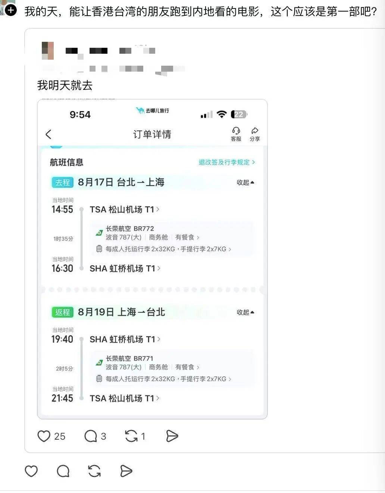Repost the quoted post with 1 repost
The height and width of the screenshot is (493, 385).
coord(131,436)
